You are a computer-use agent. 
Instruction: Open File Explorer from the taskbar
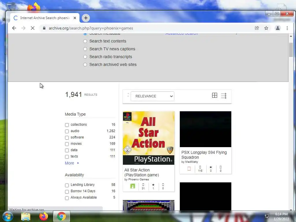[x=26, y=217]
